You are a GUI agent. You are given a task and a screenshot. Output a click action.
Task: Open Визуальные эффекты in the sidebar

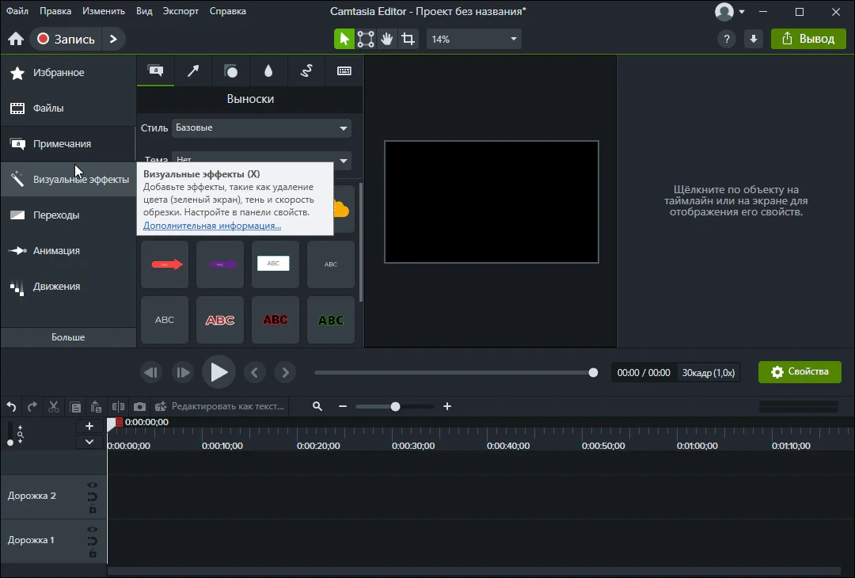(68, 180)
